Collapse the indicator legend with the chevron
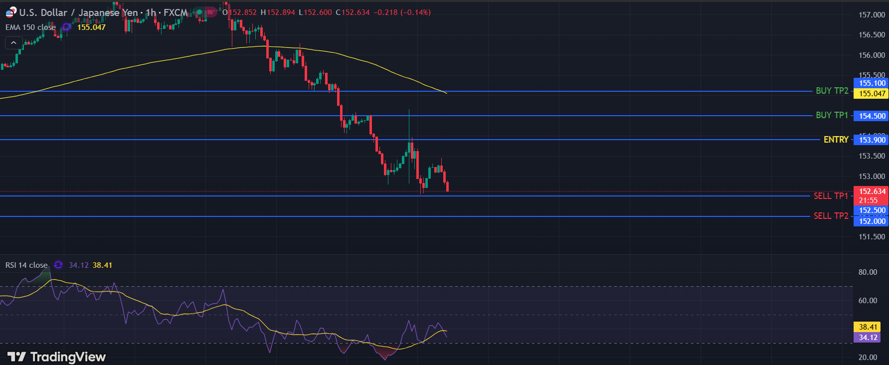The height and width of the screenshot is (365, 889). click(x=13, y=43)
